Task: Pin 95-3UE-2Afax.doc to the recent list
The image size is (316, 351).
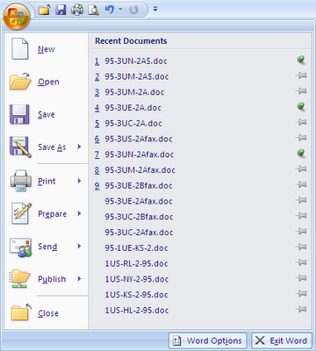Action: tap(301, 200)
